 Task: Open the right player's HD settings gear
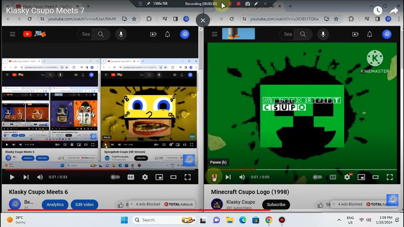[x=348, y=177]
